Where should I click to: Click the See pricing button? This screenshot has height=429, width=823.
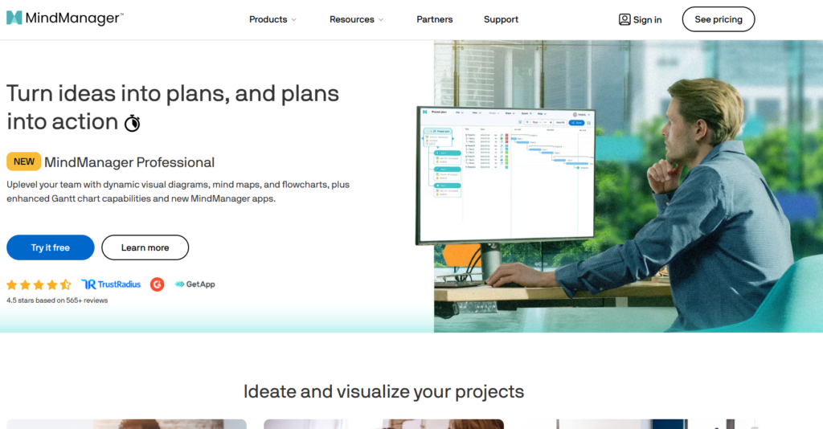coord(718,19)
